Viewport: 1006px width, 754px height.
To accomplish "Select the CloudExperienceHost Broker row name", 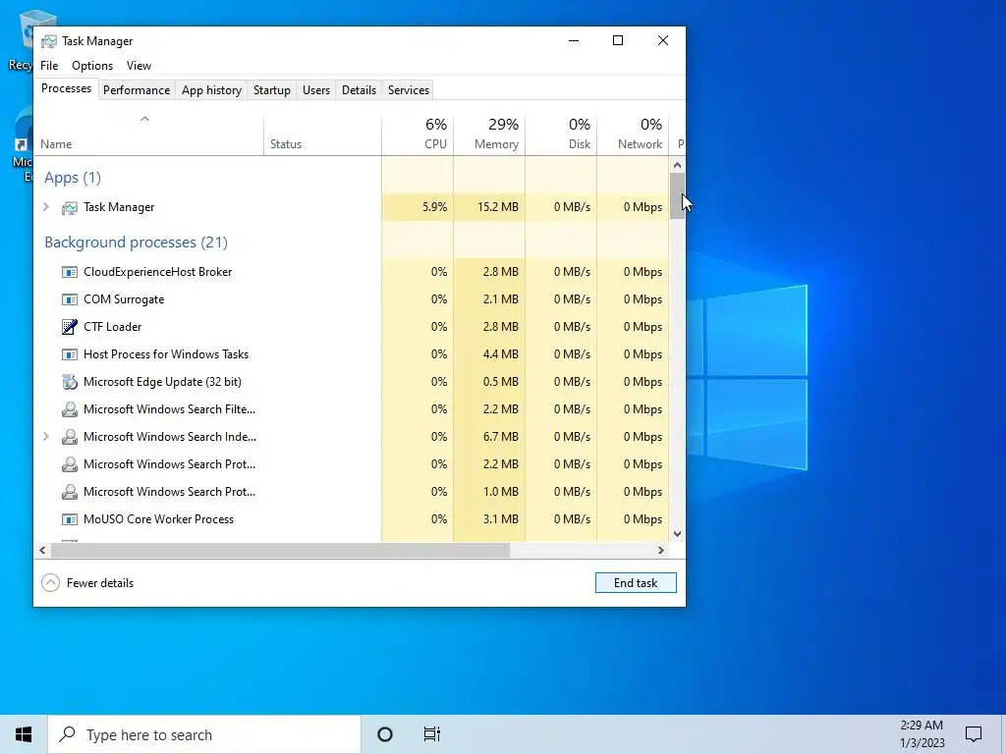I will [158, 272].
